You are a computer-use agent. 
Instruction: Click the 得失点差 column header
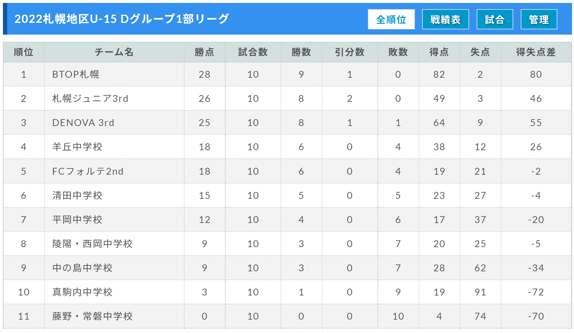point(536,52)
